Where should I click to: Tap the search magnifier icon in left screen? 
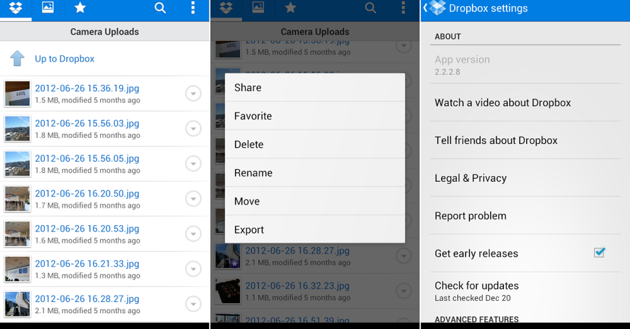coord(160,8)
